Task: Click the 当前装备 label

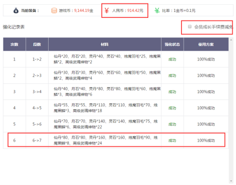Action: coord(30,11)
